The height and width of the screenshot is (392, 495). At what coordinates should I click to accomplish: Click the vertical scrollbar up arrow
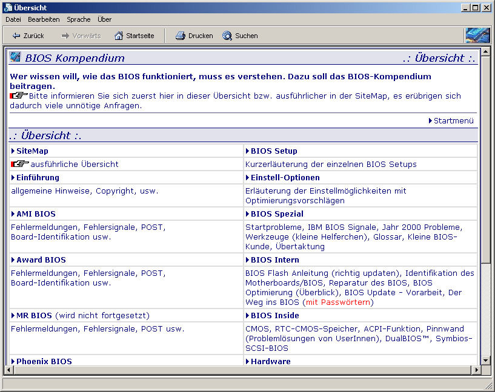click(x=485, y=51)
